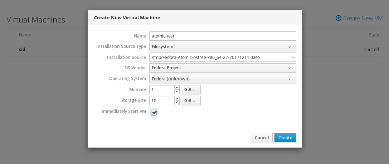Open the Installation Source Type dropdown
Viewport: 389px width, 164px height.
pyautogui.click(x=222, y=46)
